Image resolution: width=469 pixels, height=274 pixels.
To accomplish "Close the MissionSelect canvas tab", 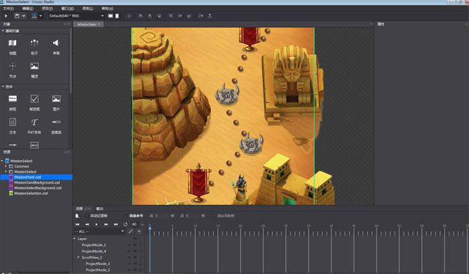I will 99,25.
